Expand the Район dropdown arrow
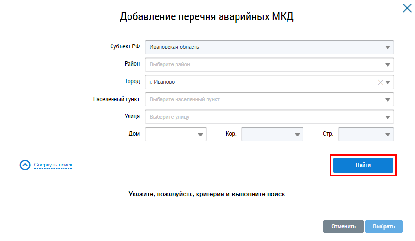 point(387,65)
